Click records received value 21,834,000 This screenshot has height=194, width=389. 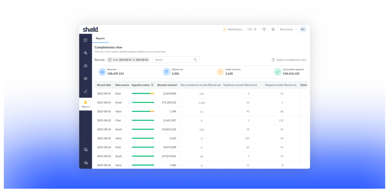[x=170, y=94]
